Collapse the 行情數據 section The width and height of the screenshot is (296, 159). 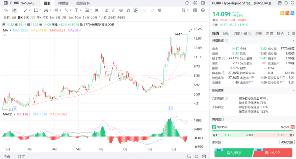(293, 41)
